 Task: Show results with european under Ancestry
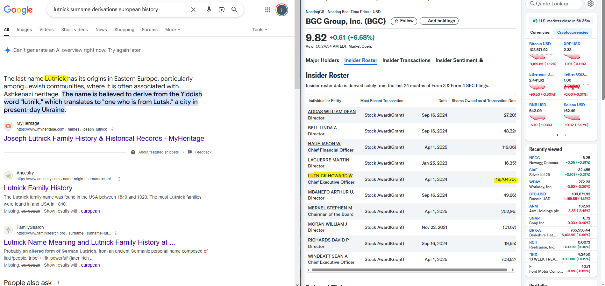[x=90, y=211]
